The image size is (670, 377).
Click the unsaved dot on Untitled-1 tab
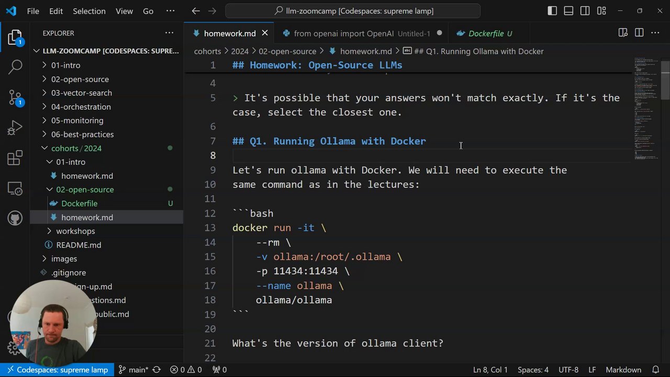(439, 33)
